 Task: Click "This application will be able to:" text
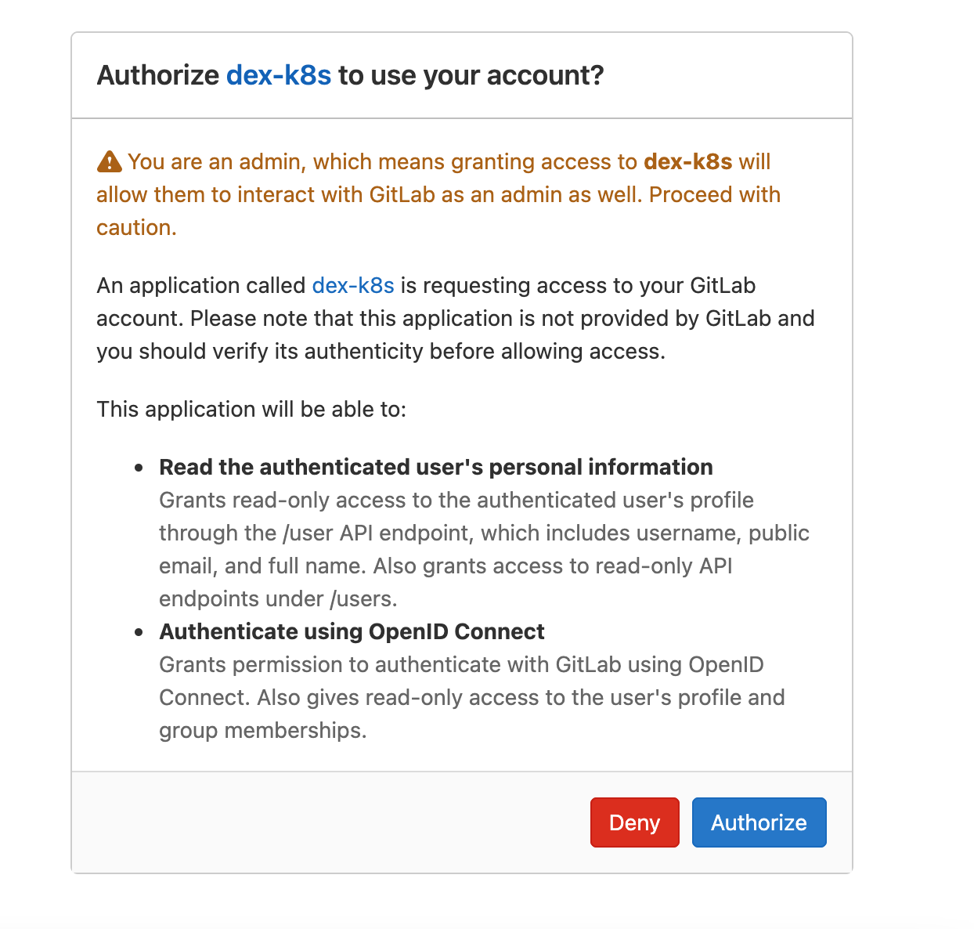251,409
